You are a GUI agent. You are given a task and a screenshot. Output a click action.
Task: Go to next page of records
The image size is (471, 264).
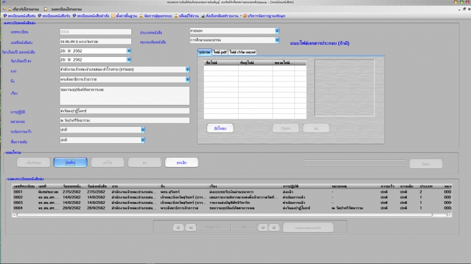pyautogui.click(x=263, y=227)
